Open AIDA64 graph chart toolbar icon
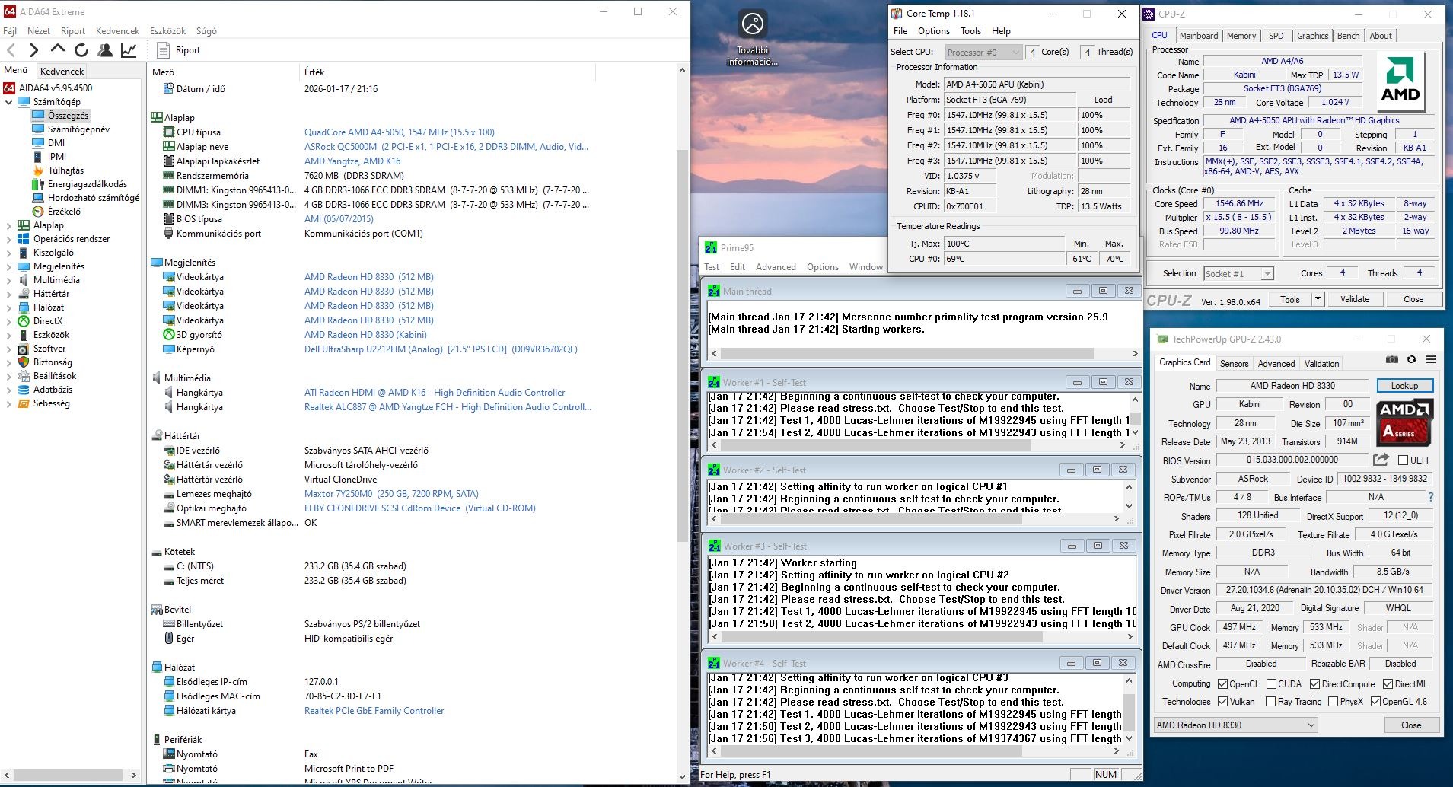The image size is (1453, 787). click(129, 50)
